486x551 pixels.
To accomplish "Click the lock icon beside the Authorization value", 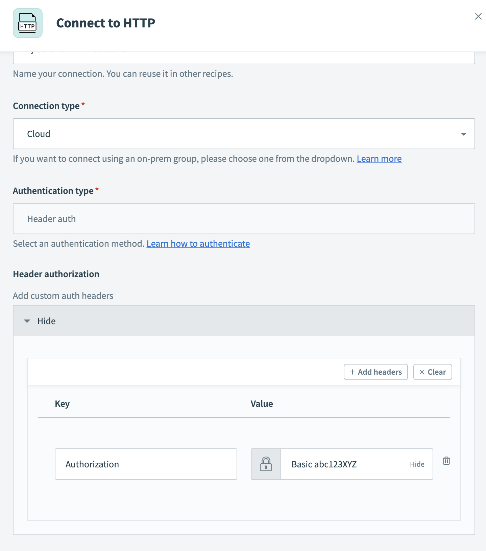I will [266, 464].
